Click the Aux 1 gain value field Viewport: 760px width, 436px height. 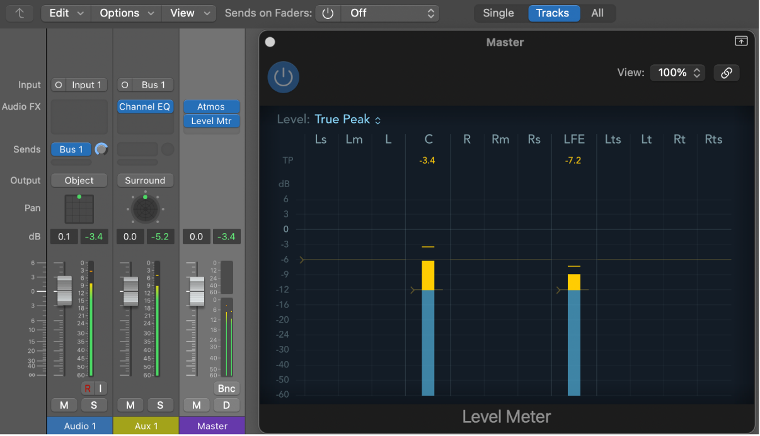(x=130, y=237)
